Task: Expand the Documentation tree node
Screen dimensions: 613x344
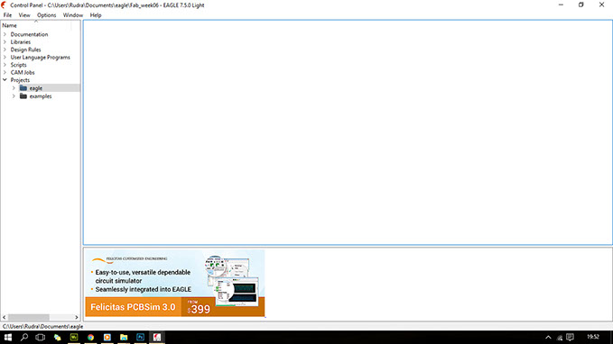Action: [x=5, y=34]
